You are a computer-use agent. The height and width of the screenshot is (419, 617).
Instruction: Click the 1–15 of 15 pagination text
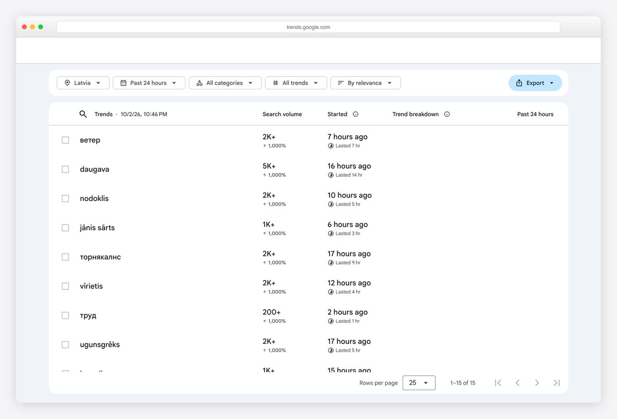[x=463, y=383]
